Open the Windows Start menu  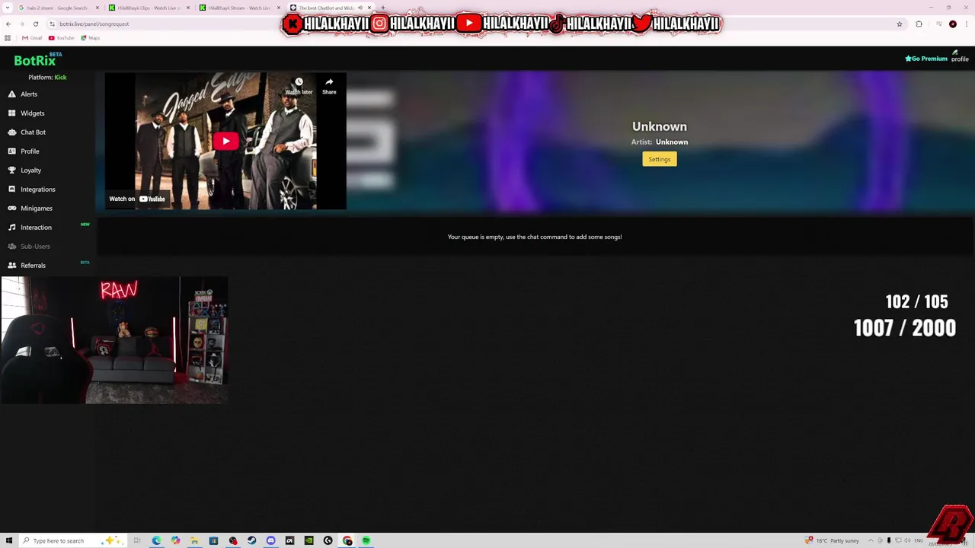9,540
